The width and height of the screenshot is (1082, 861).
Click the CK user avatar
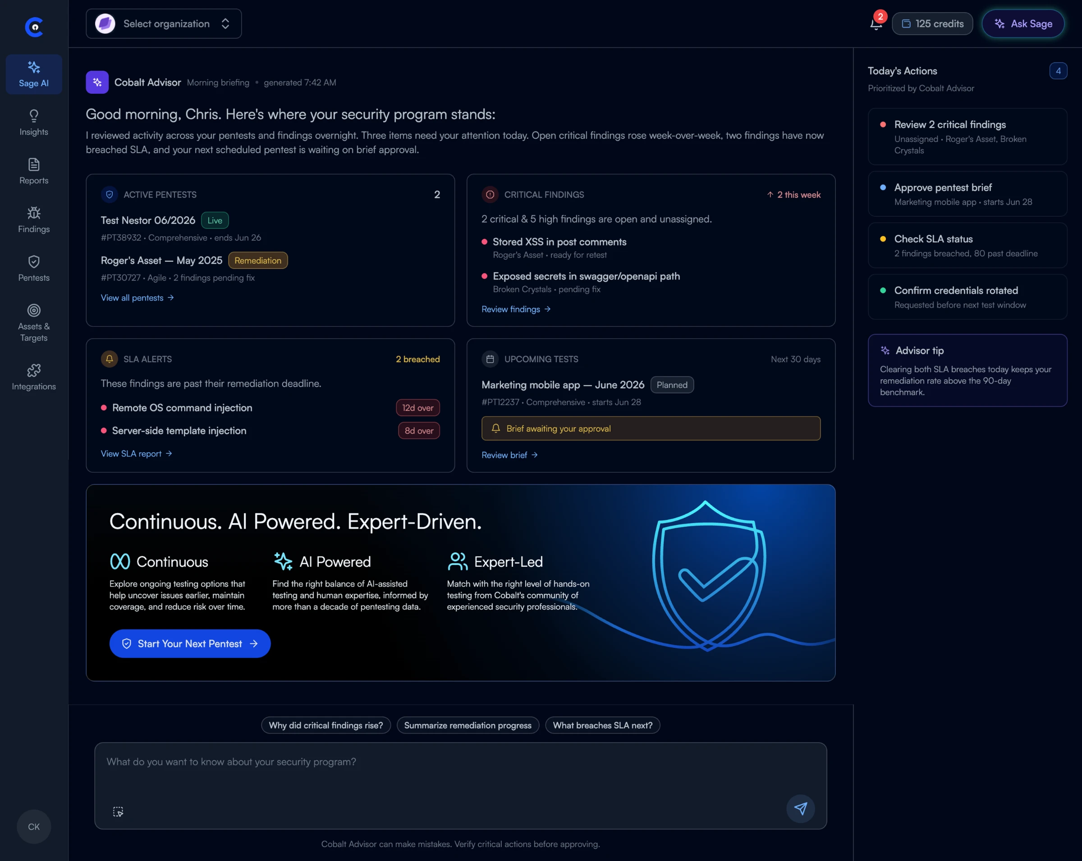pyautogui.click(x=34, y=826)
